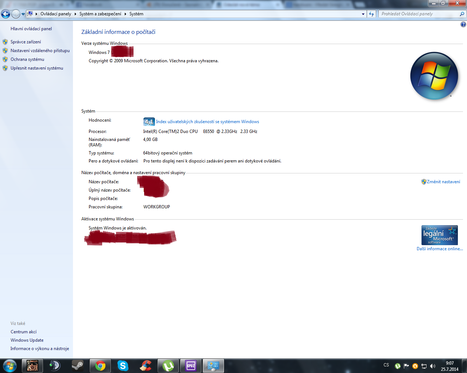Select the 4,00 GB RAM value
This screenshot has width=467, height=373.
150,140
